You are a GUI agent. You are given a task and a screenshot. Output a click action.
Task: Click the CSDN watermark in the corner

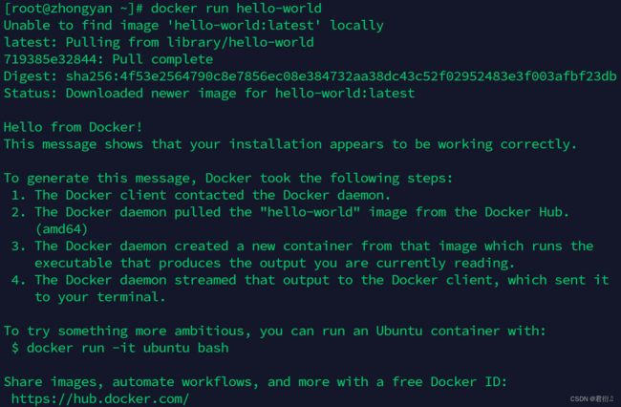pyautogui.click(x=591, y=398)
